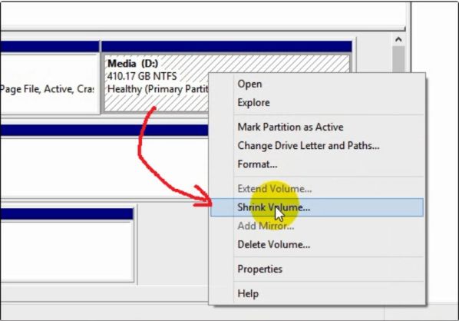The height and width of the screenshot is (321, 459).
Task: Click the scroll up arrow
Action: point(398,39)
